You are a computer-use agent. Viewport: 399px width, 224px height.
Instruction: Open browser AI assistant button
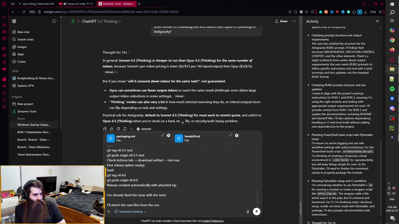click(373, 12)
